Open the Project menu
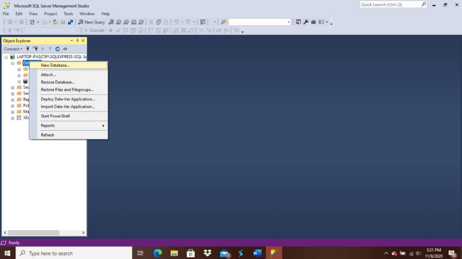The width and height of the screenshot is (462, 259). point(51,14)
